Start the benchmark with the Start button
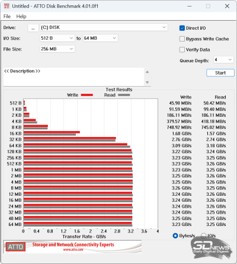The width and height of the screenshot is (237, 264). (x=220, y=73)
